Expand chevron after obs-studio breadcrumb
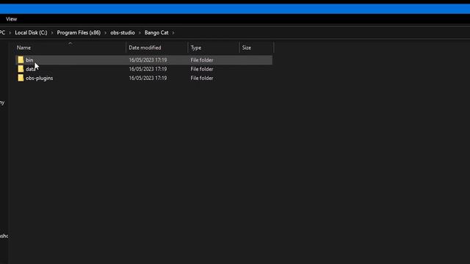The image size is (470, 264). pyautogui.click(x=140, y=32)
